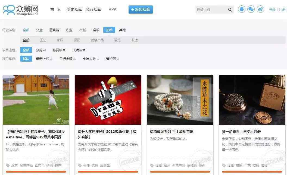Click tag icon on 福建 福州 card
The image size is (287, 175).
coord(152,166)
